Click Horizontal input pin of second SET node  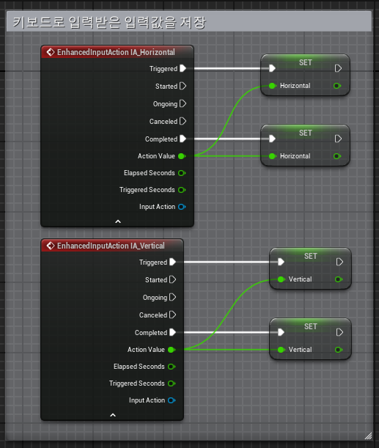(273, 156)
